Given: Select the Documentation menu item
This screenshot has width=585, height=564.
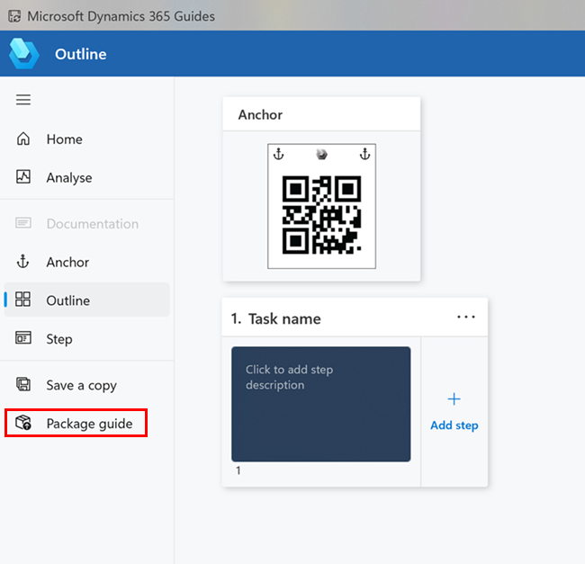Looking at the screenshot, I should [86, 224].
